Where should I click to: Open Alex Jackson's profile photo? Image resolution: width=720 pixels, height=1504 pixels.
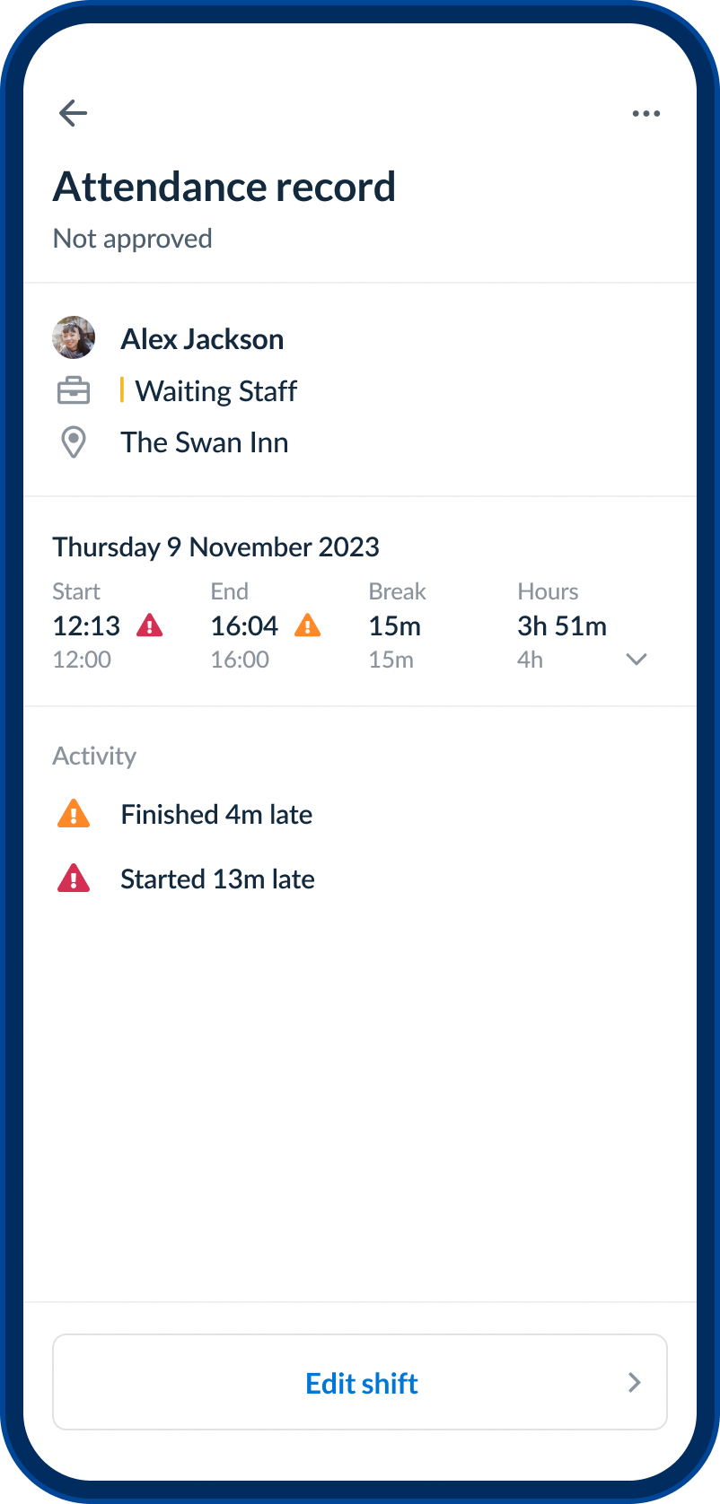(x=74, y=338)
